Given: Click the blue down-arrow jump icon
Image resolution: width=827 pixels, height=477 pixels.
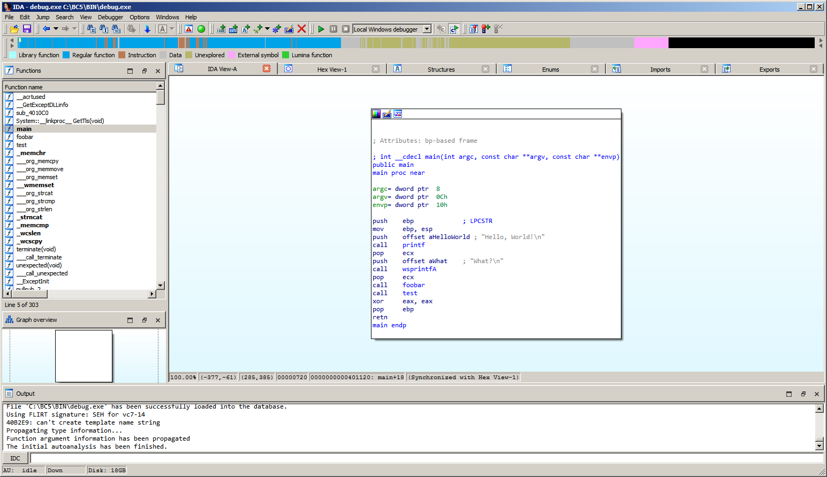Looking at the screenshot, I should click(x=147, y=29).
